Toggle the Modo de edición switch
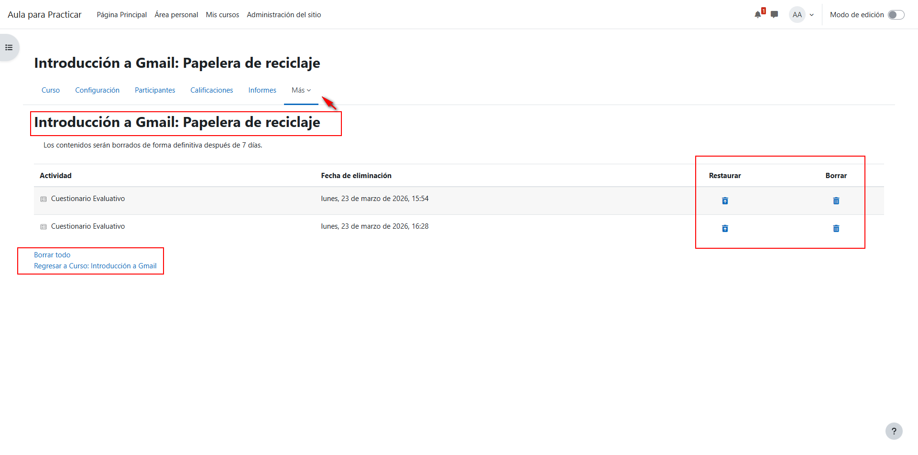The width and height of the screenshot is (918, 455). (896, 15)
